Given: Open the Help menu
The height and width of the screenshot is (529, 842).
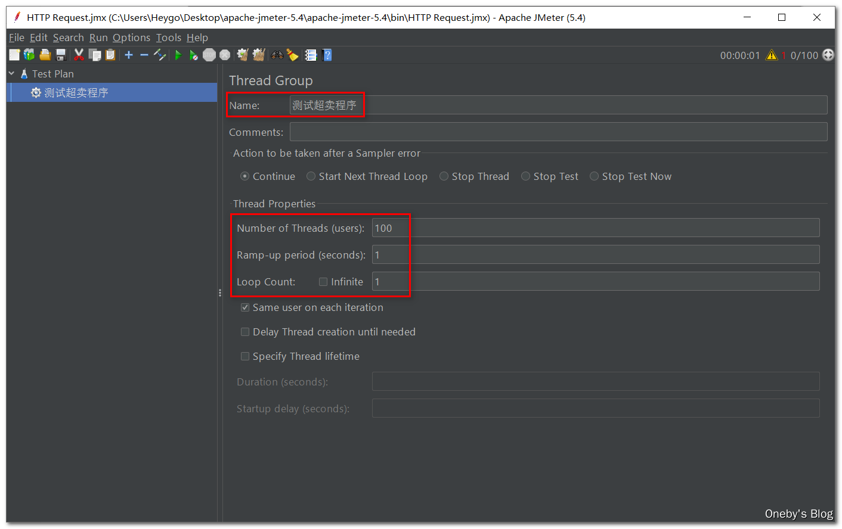Looking at the screenshot, I should click(197, 38).
